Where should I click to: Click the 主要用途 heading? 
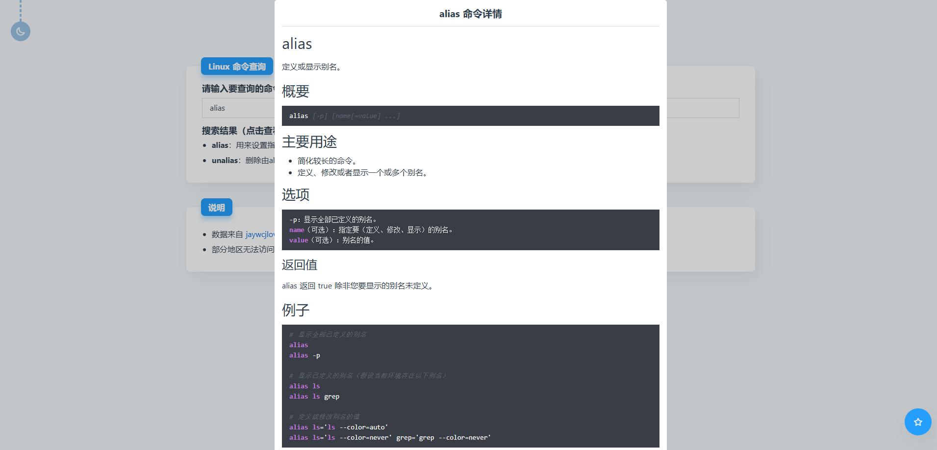(x=309, y=142)
